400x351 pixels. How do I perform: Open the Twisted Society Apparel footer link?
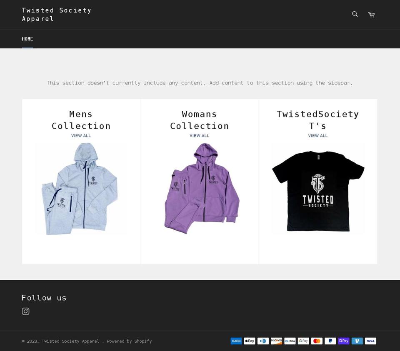click(70, 341)
